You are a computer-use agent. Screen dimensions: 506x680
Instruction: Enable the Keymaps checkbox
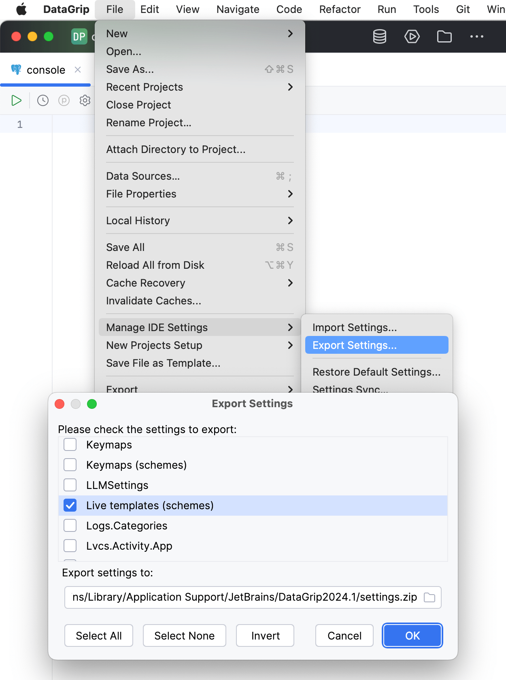(x=70, y=445)
